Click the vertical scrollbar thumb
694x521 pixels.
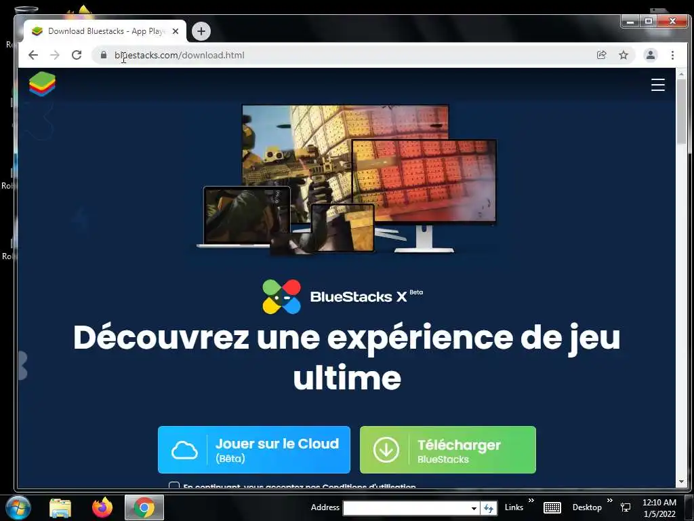click(x=681, y=112)
